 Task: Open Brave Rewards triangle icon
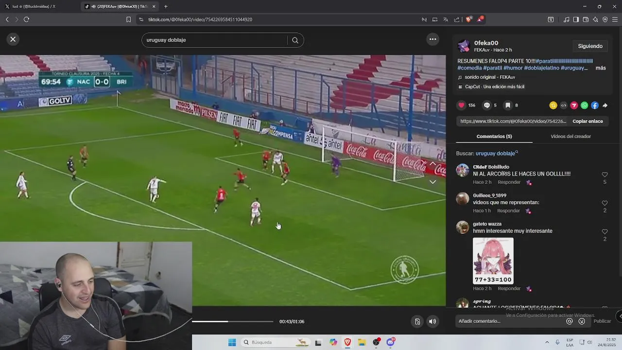click(480, 19)
